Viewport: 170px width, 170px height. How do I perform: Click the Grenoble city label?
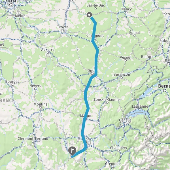[113, 163]
